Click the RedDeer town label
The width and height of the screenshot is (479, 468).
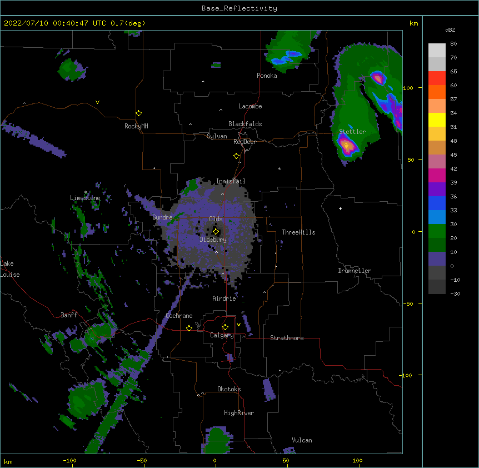coord(245,142)
